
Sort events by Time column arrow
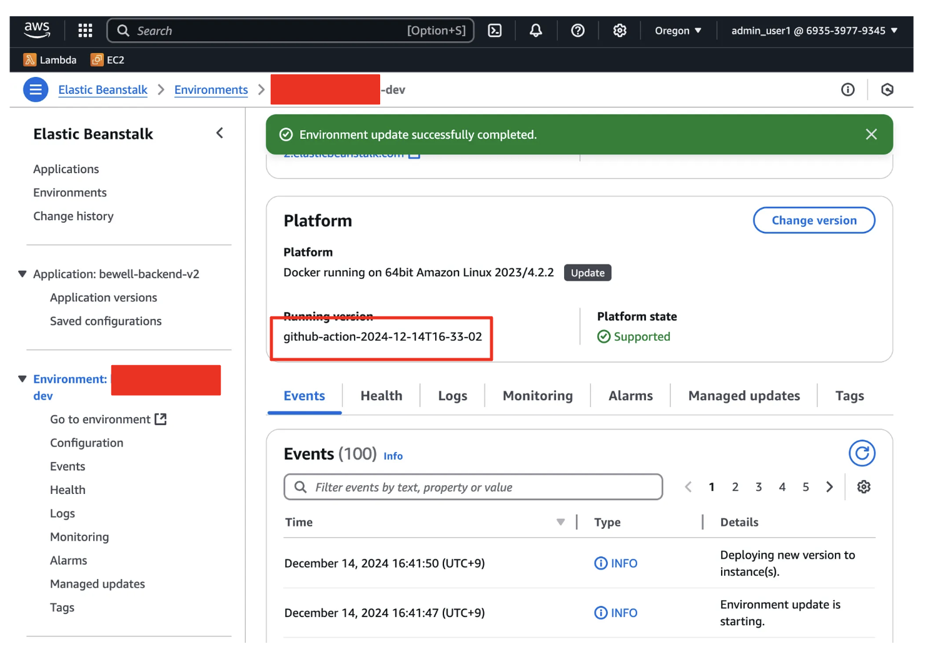tap(560, 522)
